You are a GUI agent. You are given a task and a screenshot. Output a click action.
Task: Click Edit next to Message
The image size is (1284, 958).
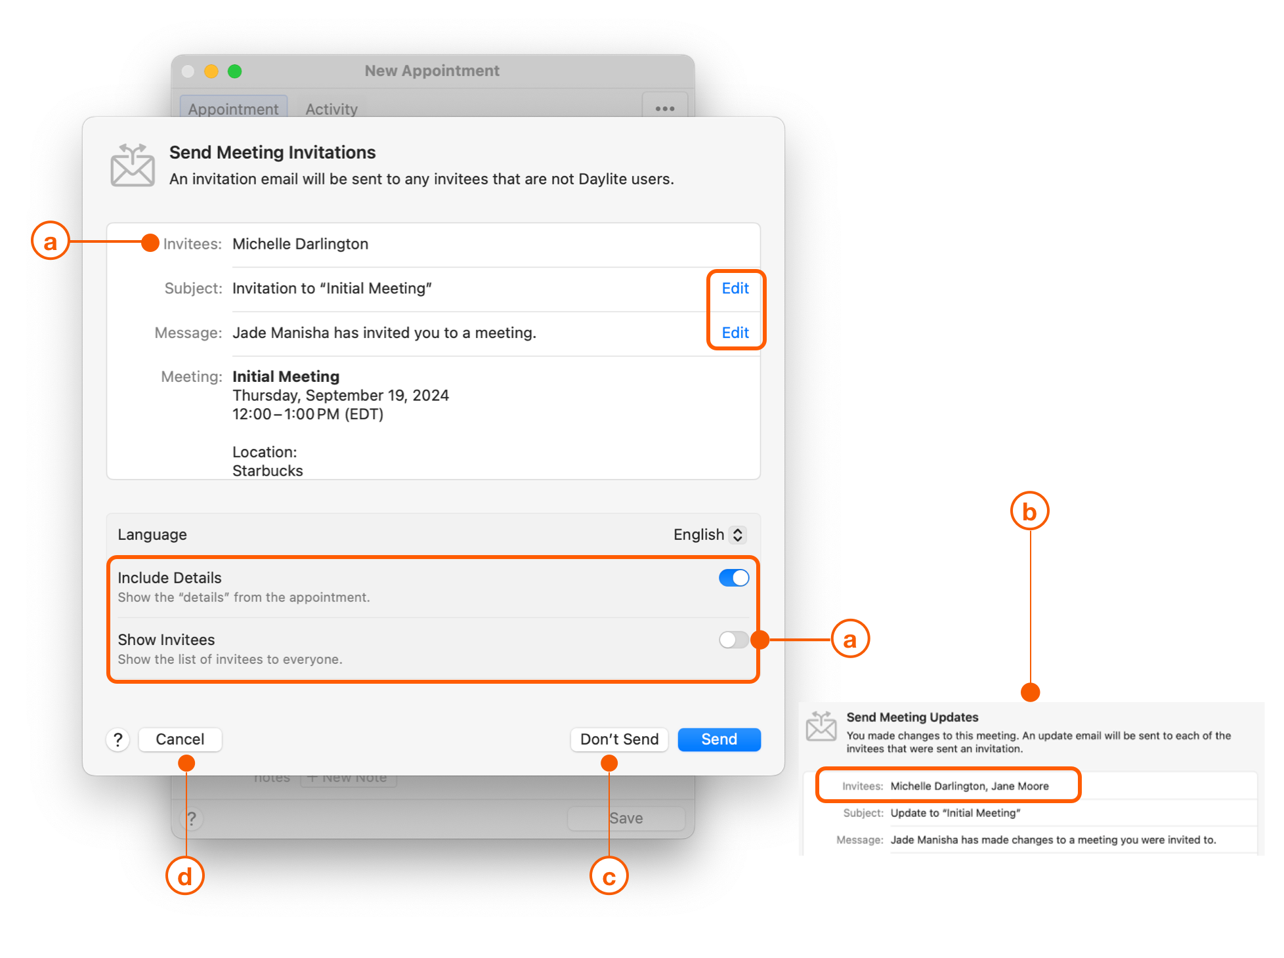pos(735,333)
